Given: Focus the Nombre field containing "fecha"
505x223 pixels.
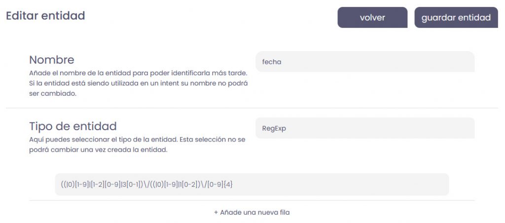Looking at the screenshot, I should click(x=365, y=62).
